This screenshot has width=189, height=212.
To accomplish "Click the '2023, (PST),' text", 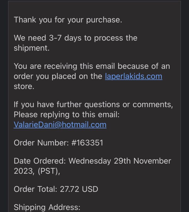I will click(37, 171).
